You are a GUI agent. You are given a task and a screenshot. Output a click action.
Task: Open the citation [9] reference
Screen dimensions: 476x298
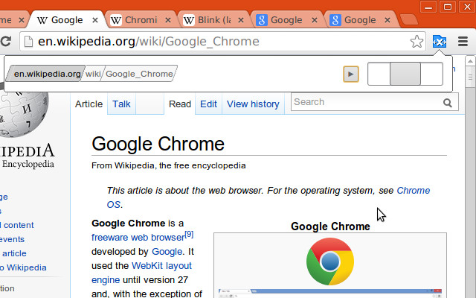click(189, 234)
